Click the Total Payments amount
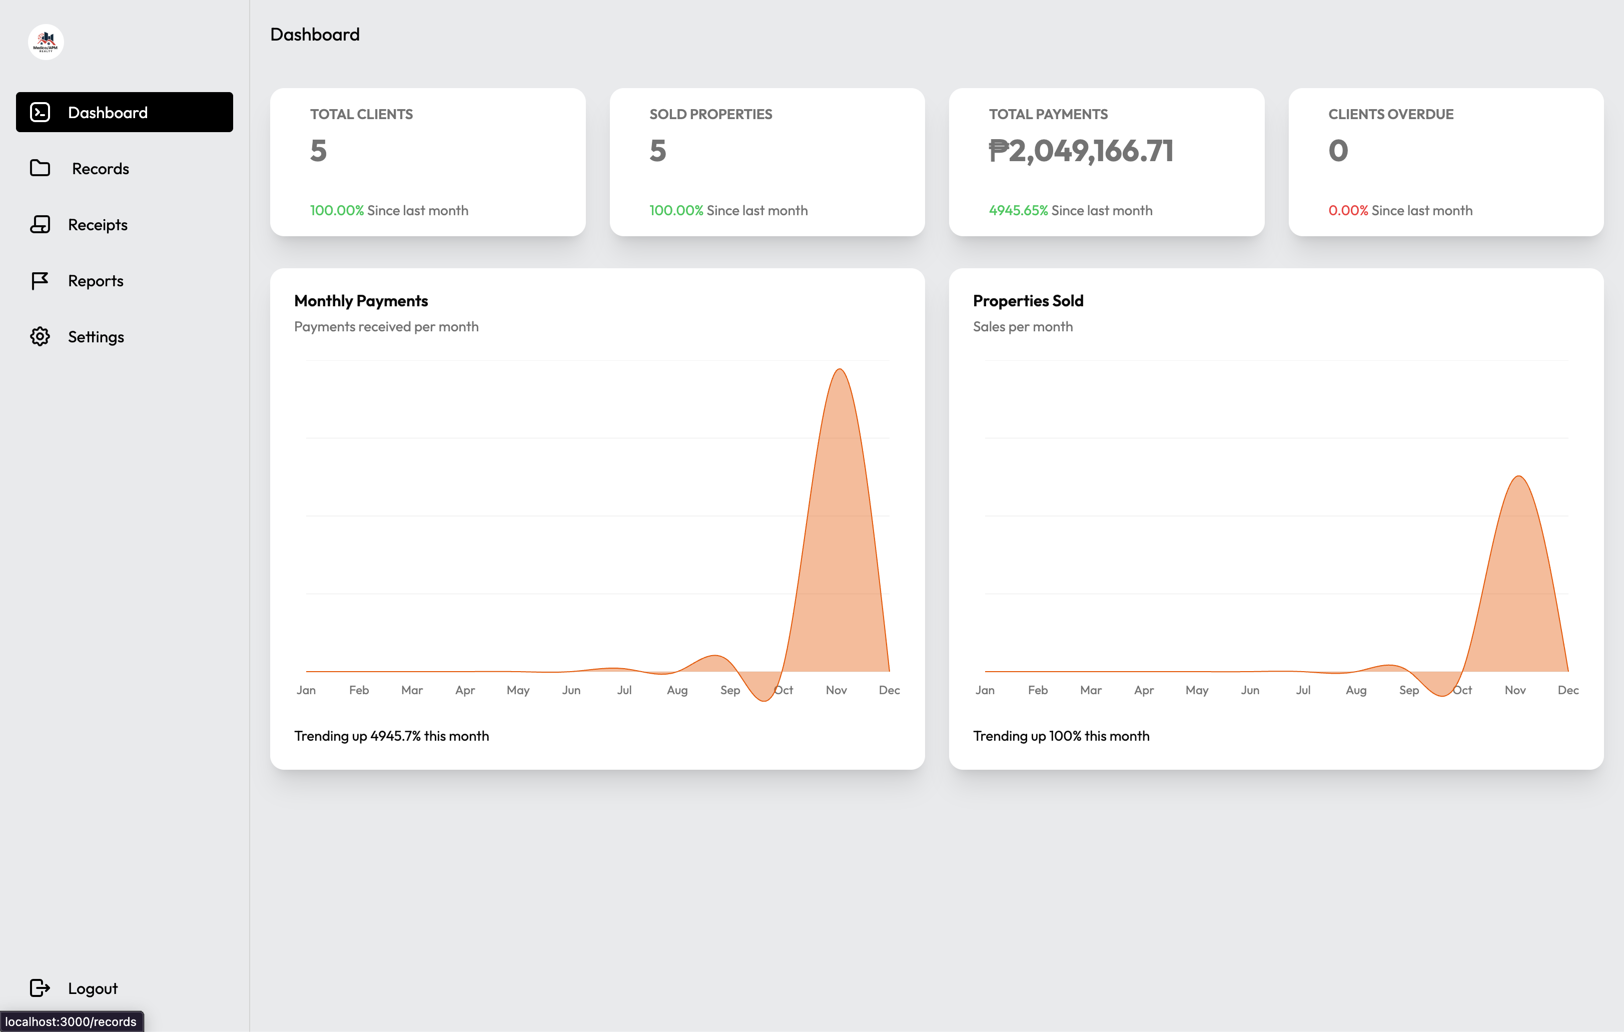The width and height of the screenshot is (1624, 1032). 1081,151
